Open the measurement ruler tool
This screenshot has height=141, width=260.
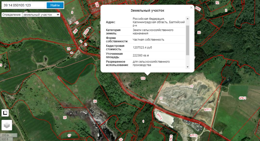pyautogui.click(x=5, y=113)
